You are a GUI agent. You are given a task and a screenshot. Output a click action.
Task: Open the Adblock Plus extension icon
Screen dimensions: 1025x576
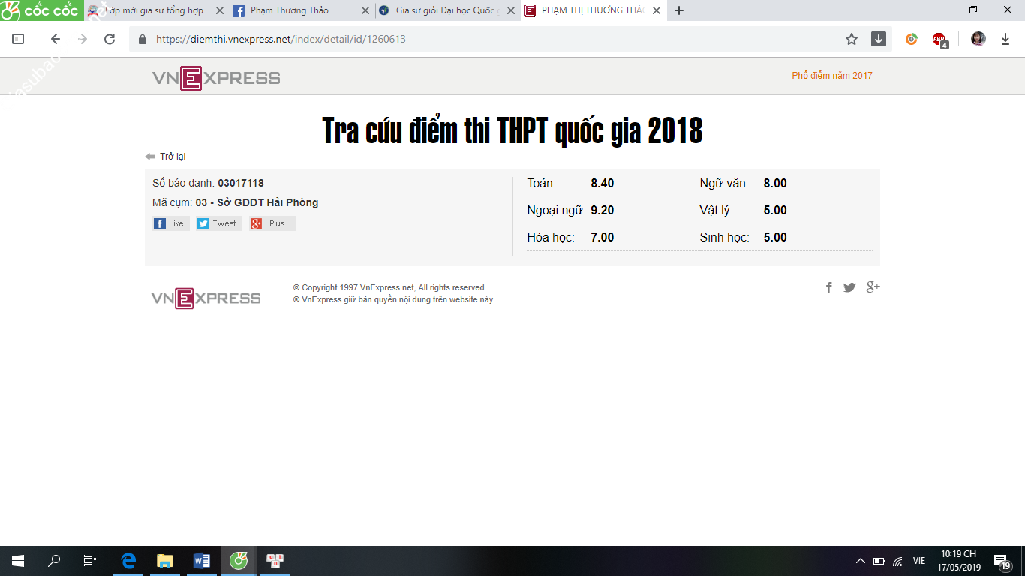pos(939,39)
